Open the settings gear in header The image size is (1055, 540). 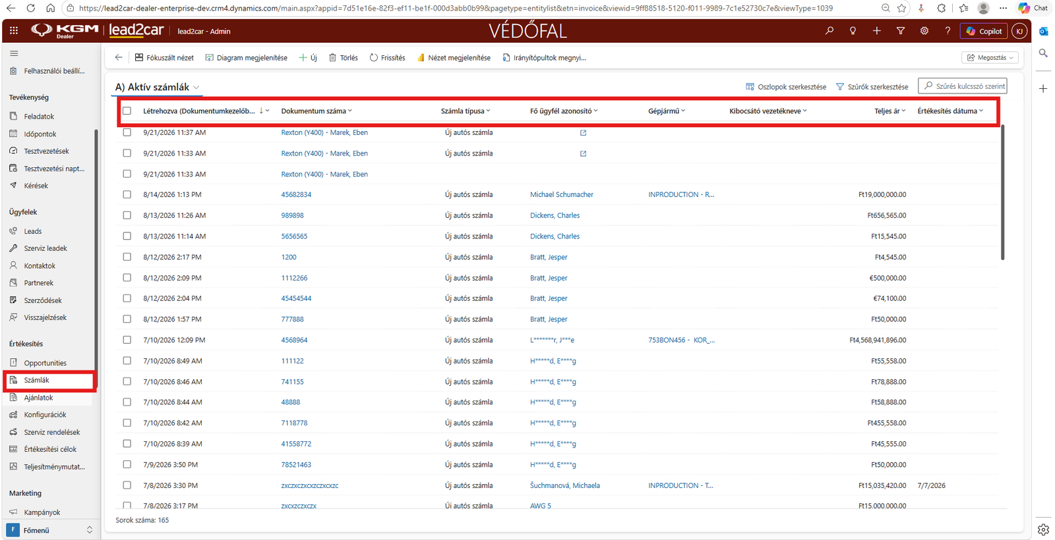point(924,31)
